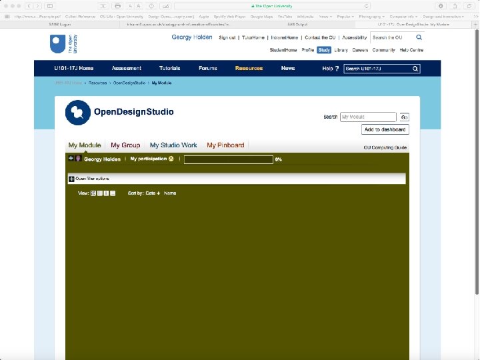The image size is (480, 360).
Task: Click the participation progress bar
Action: pos(229,159)
